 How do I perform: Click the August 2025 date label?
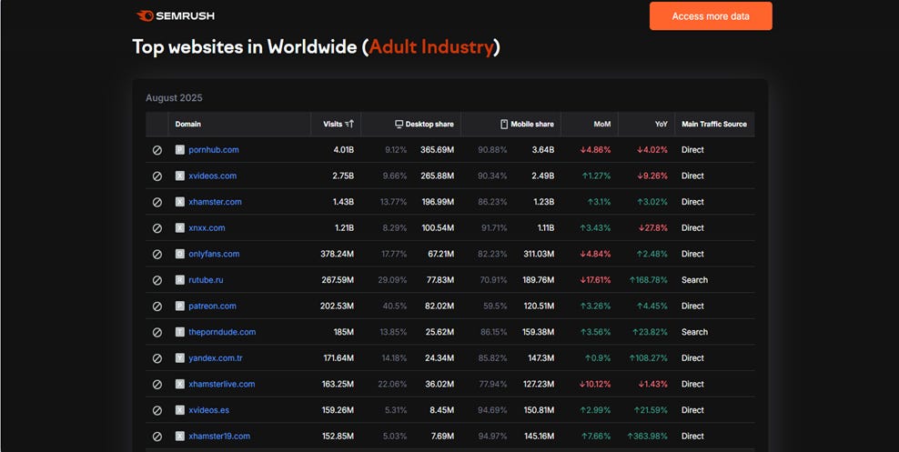tap(174, 98)
